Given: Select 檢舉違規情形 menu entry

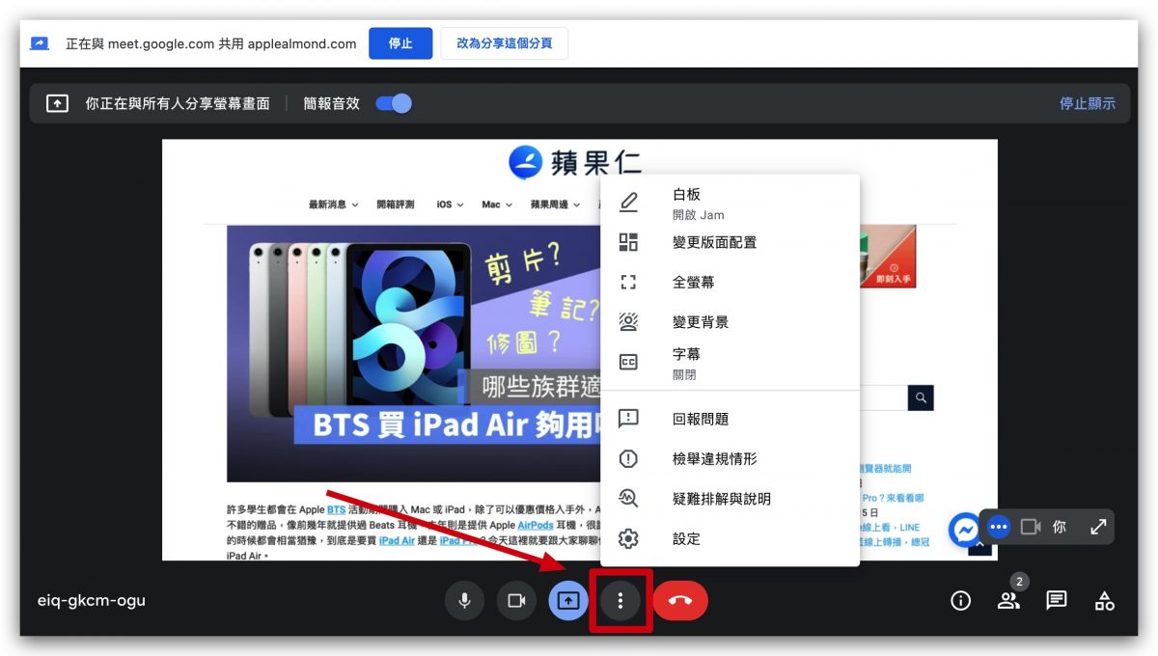Looking at the screenshot, I should click(x=730, y=459).
